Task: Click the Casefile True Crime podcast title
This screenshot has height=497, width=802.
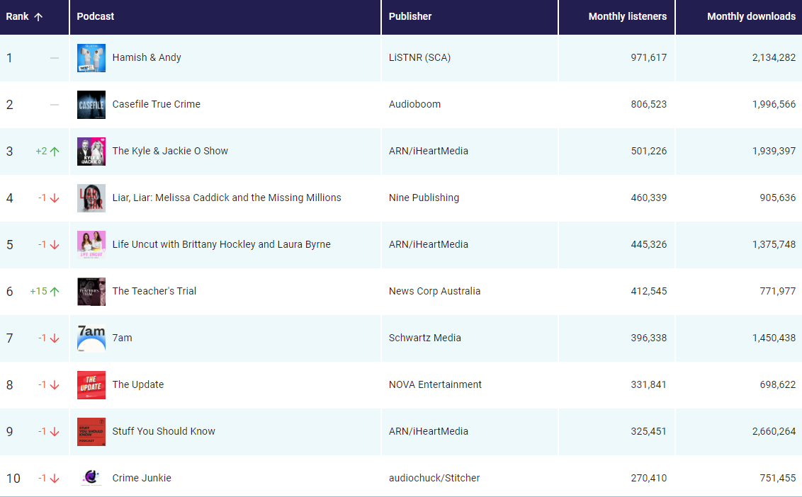Action: pyautogui.click(x=156, y=104)
